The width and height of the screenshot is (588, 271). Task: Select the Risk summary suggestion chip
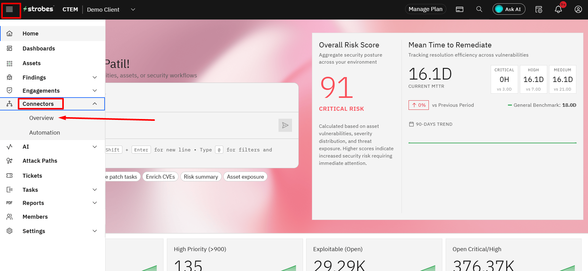201,177
